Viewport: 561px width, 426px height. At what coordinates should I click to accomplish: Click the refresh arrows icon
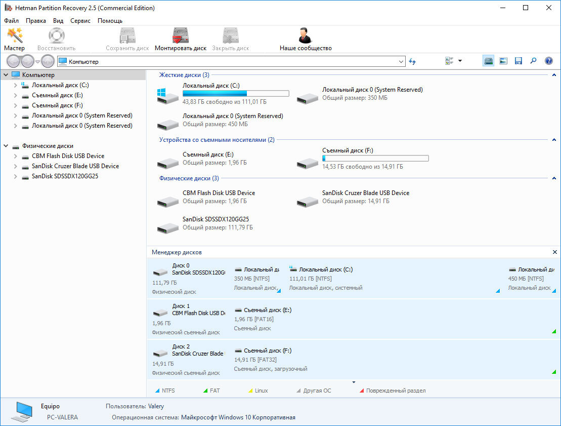click(412, 61)
